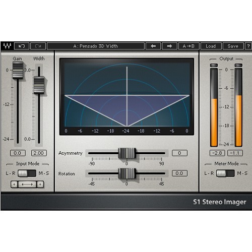Click the Undo arrow button
Viewport: 252px width, 252px height.
pyautogui.click(x=22, y=46)
